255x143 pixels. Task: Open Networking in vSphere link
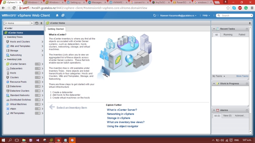120,114
